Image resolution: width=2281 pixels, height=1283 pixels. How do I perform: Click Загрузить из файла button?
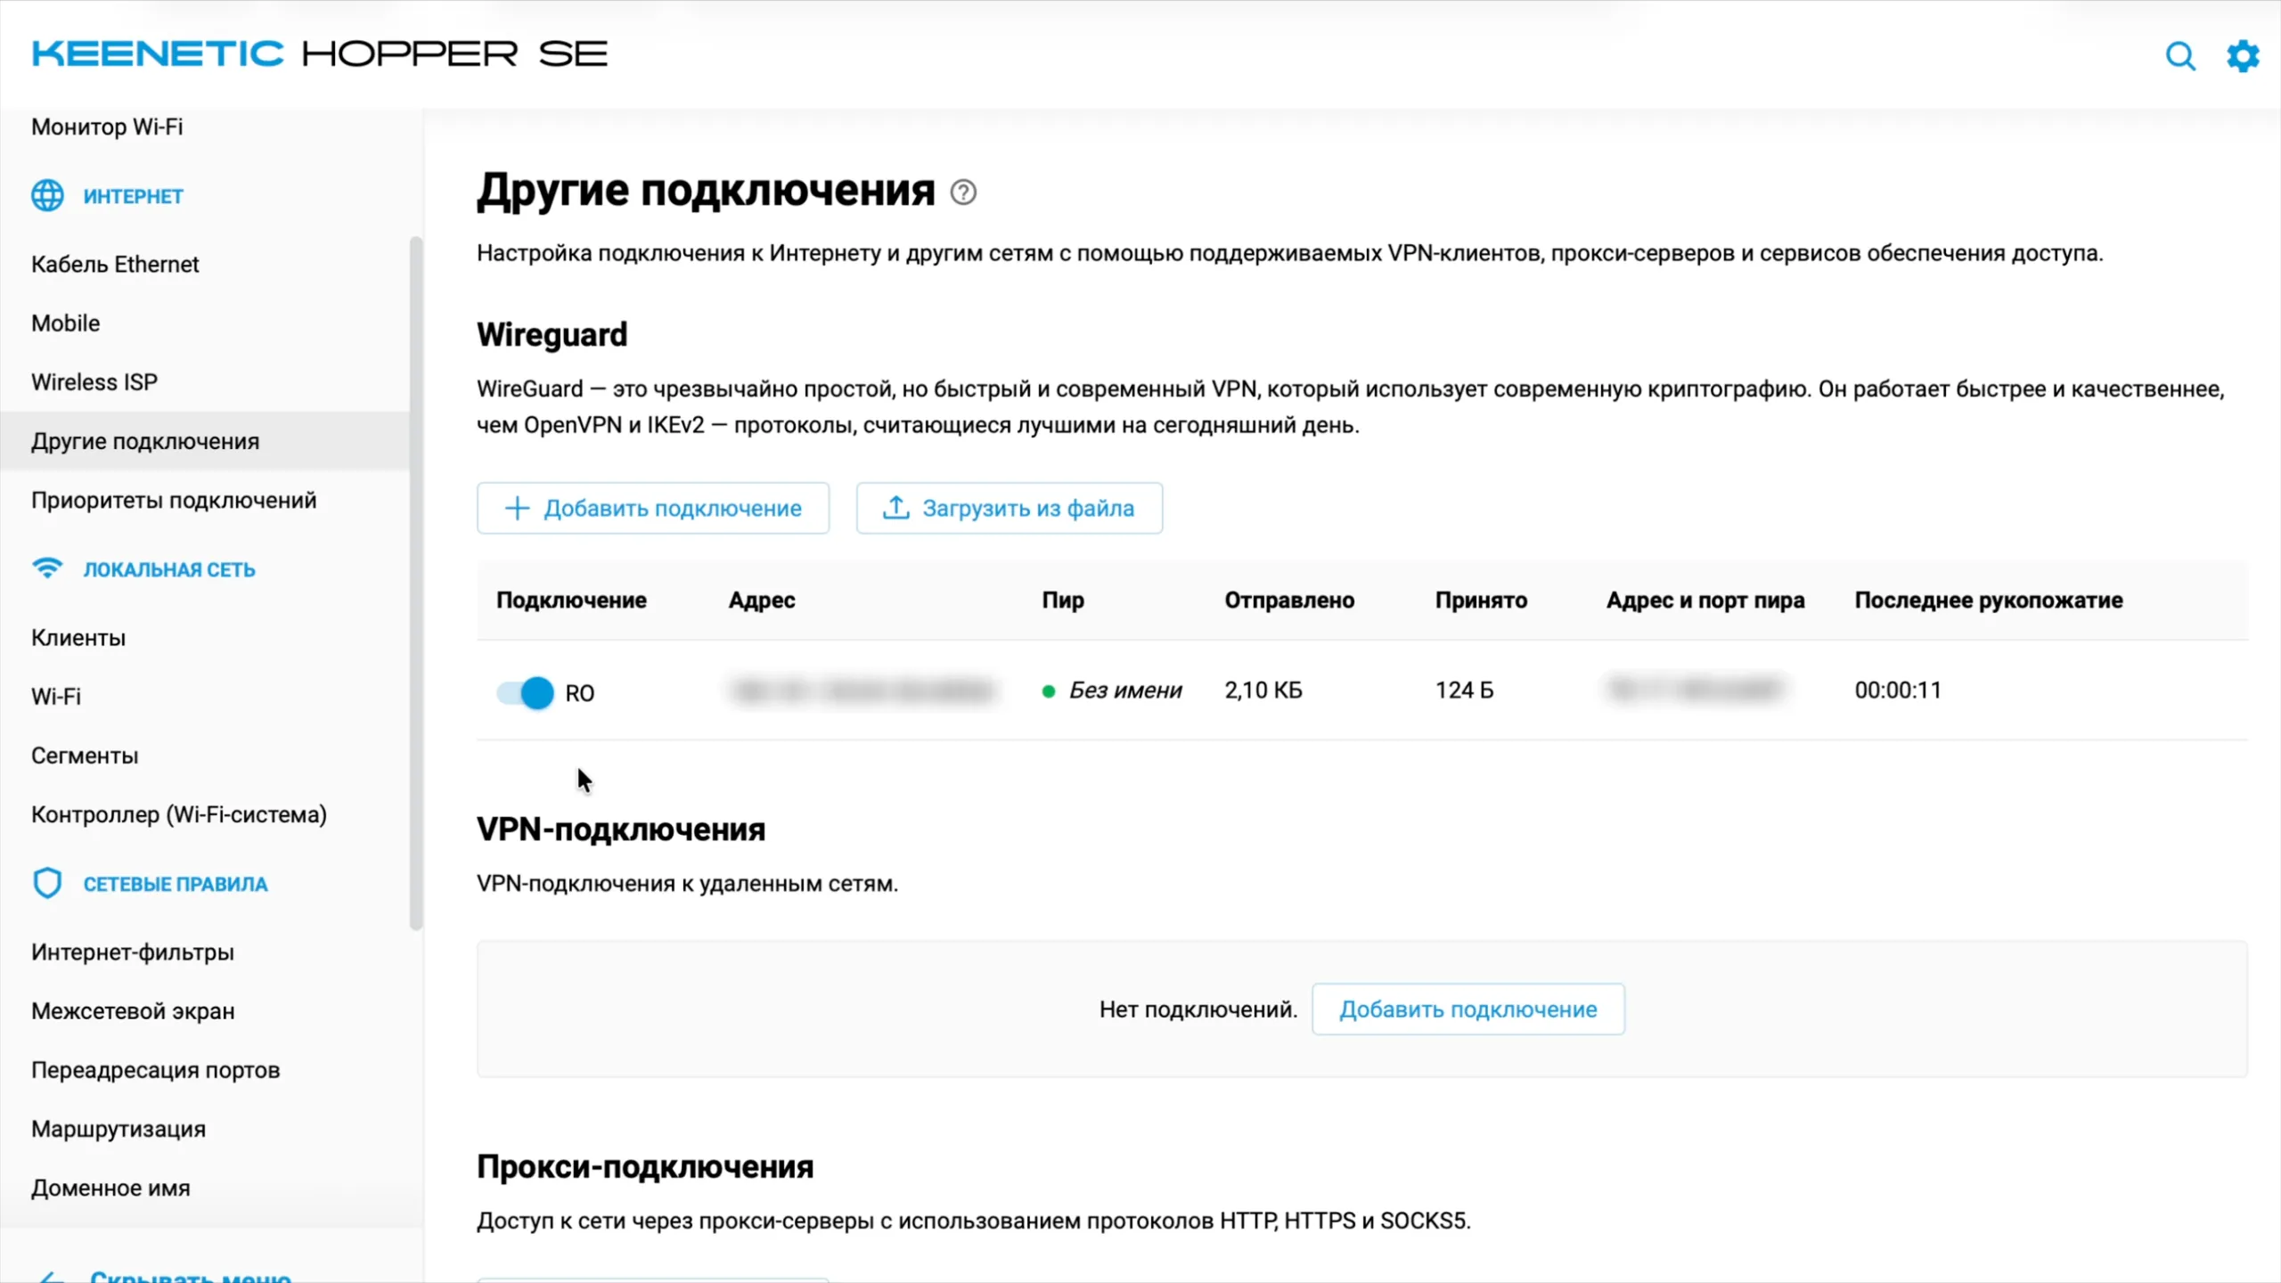[1010, 508]
